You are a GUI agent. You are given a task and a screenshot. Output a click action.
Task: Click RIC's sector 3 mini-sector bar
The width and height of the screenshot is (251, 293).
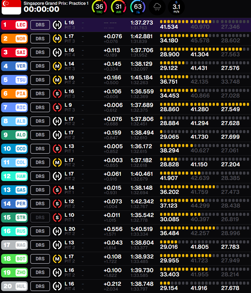point(235,104)
